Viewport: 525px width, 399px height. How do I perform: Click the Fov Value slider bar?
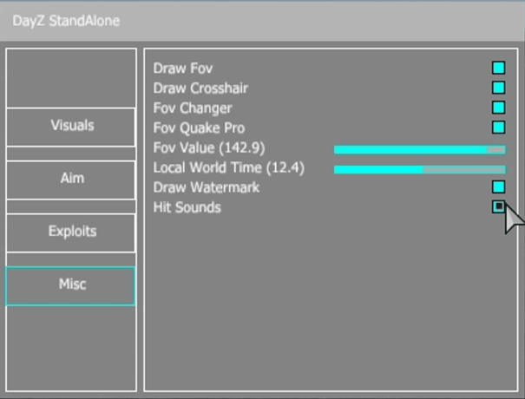[419, 149]
